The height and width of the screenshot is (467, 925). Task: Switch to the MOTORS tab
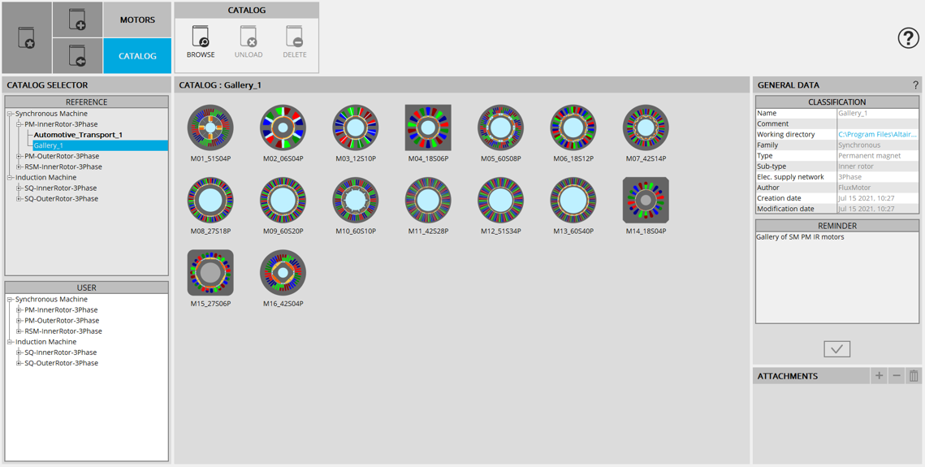(x=137, y=19)
